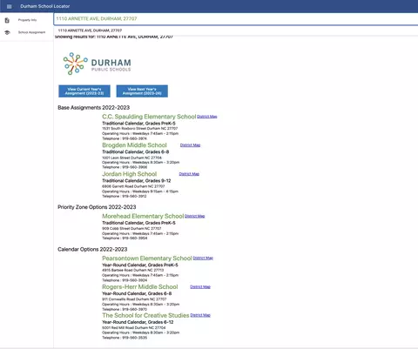View Current Year's Assignment (2022-23)

(84, 91)
